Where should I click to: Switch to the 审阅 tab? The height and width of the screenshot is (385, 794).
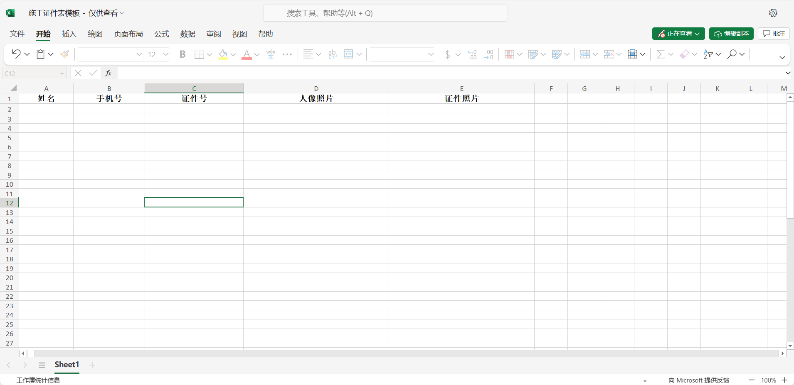(x=214, y=34)
